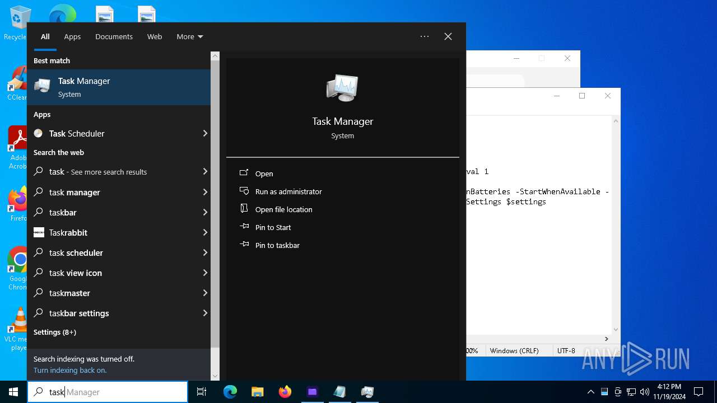This screenshot has width=717, height=403.
Task: Open the search options ellipsis menu
Action: click(x=425, y=36)
